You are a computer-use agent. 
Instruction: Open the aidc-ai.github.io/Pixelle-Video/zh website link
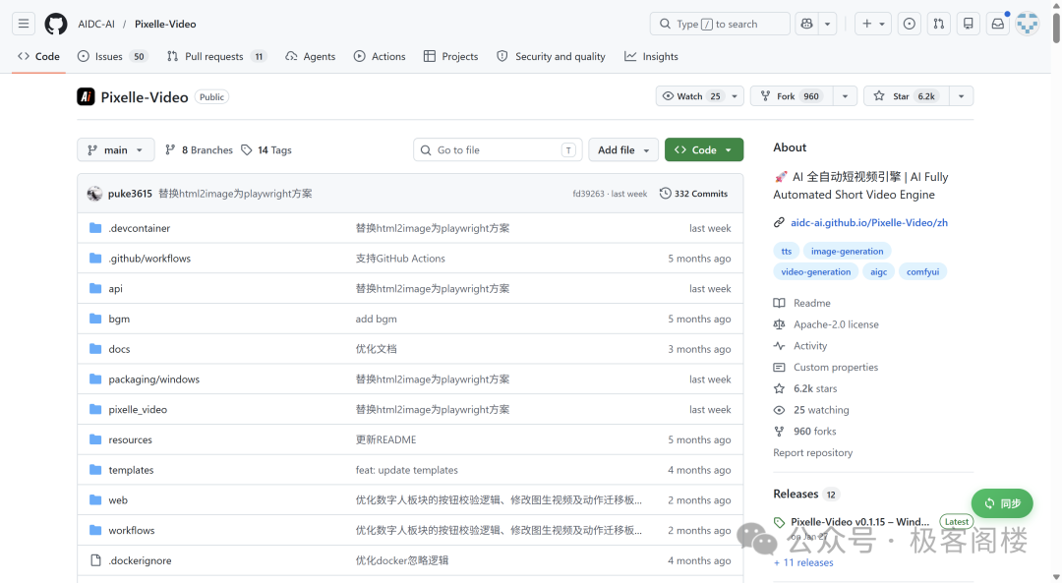point(869,222)
